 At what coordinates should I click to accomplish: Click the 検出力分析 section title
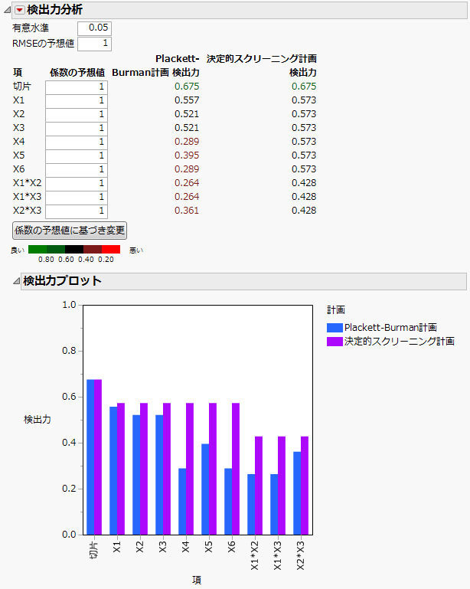[x=55, y=10]
